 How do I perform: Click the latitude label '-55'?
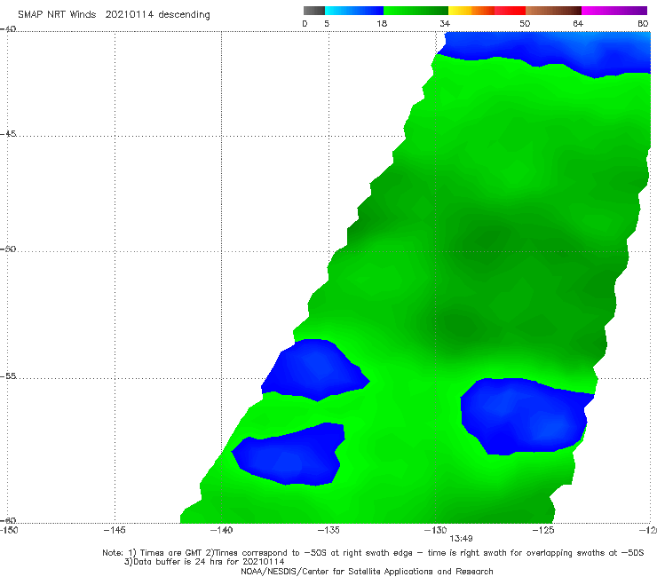8,375
